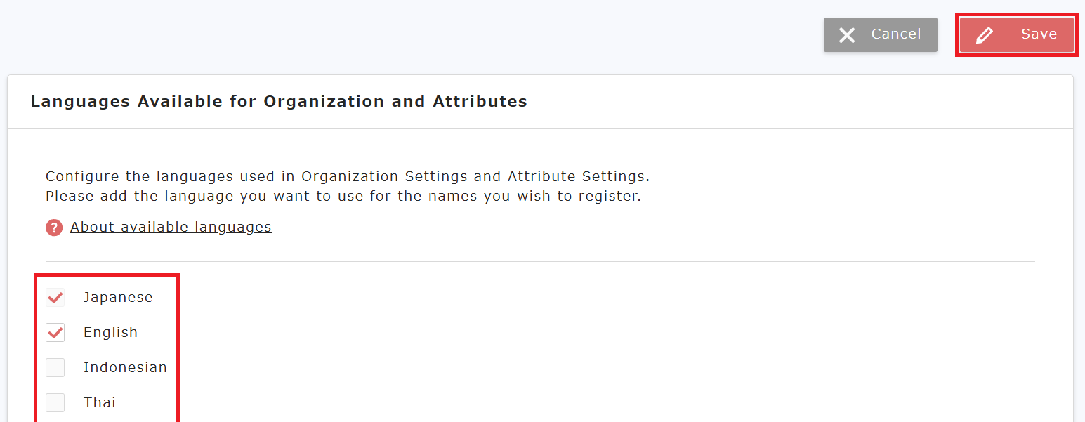The width and height of the screenshot is (1085, 422).
Task: Cancel editing the available languages settings
Action: click(880, 34)
